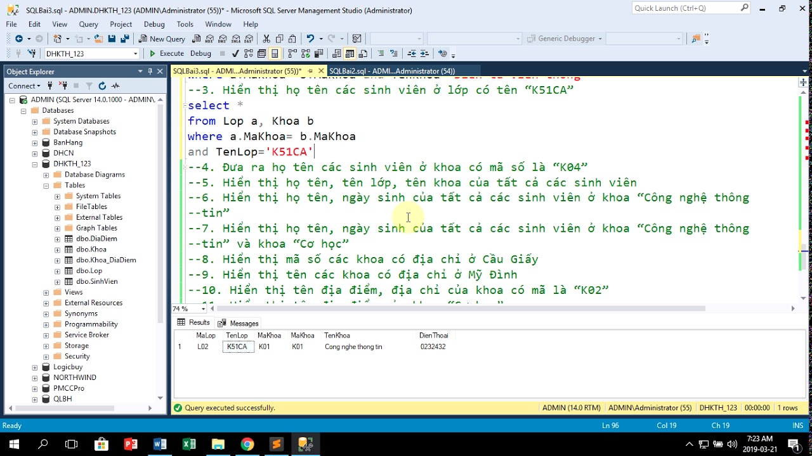This screenshot has width=812, height=456.
Task: Toggle Include Actual Execution Plan
Action: coord(292,54)
